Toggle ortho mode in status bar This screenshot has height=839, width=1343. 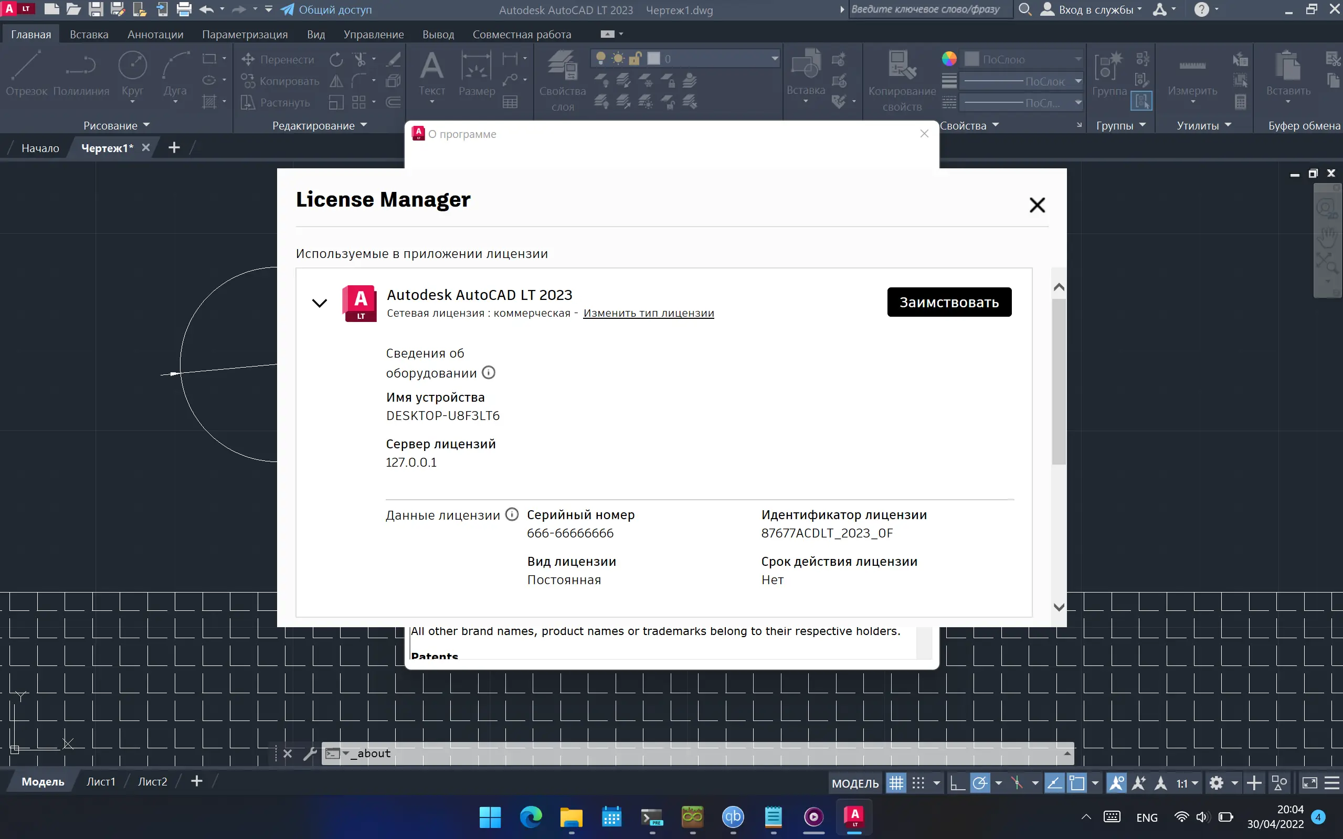(x=958, y=783)
